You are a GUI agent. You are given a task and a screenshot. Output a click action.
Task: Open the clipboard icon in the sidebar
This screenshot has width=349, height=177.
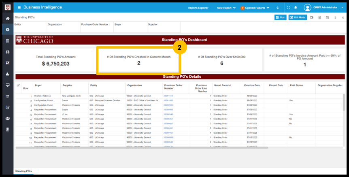[8, 41]
